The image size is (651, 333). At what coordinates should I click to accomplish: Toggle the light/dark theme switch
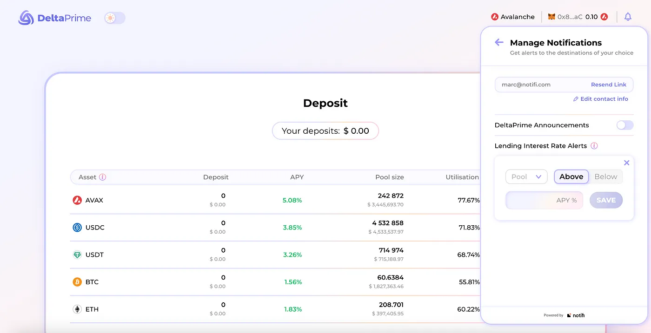pos(115,18)
